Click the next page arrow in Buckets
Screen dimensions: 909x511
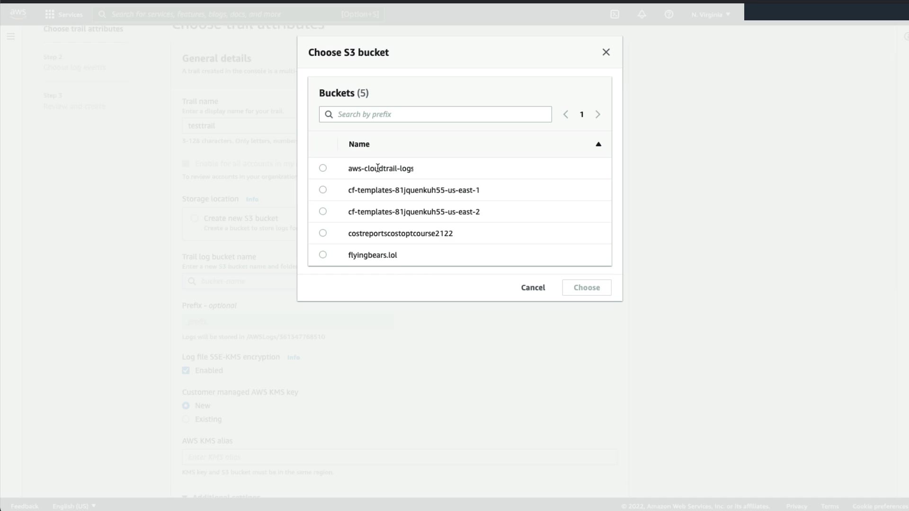(x=597, y=115)
